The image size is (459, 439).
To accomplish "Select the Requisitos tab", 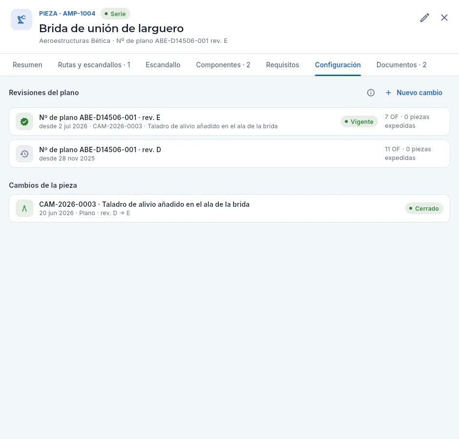I will (x=283, y=65).
